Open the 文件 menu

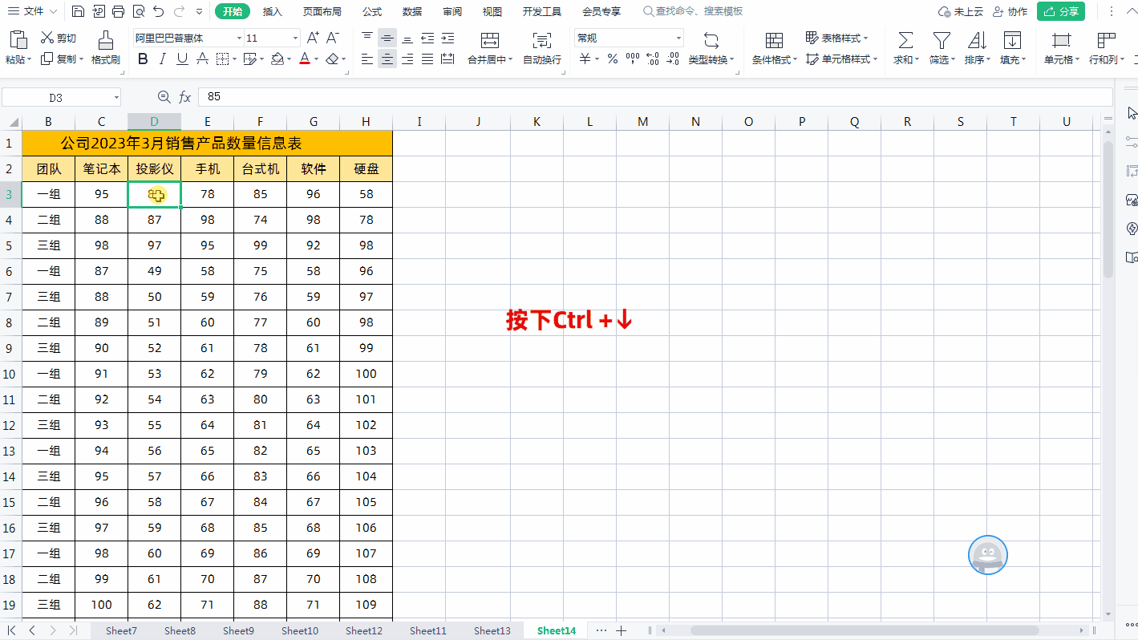point(33,11)
